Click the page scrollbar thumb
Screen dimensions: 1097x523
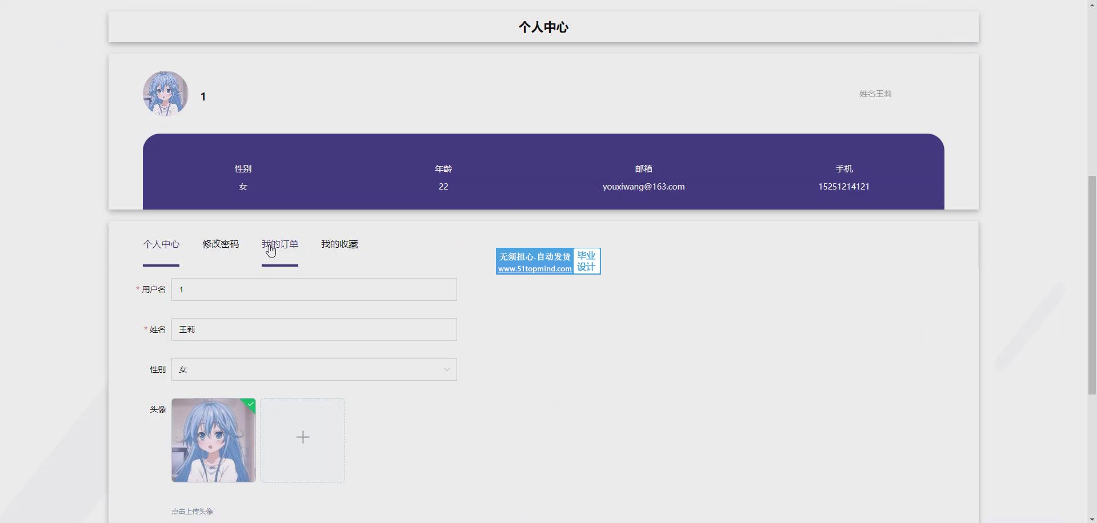[1092, 285]
